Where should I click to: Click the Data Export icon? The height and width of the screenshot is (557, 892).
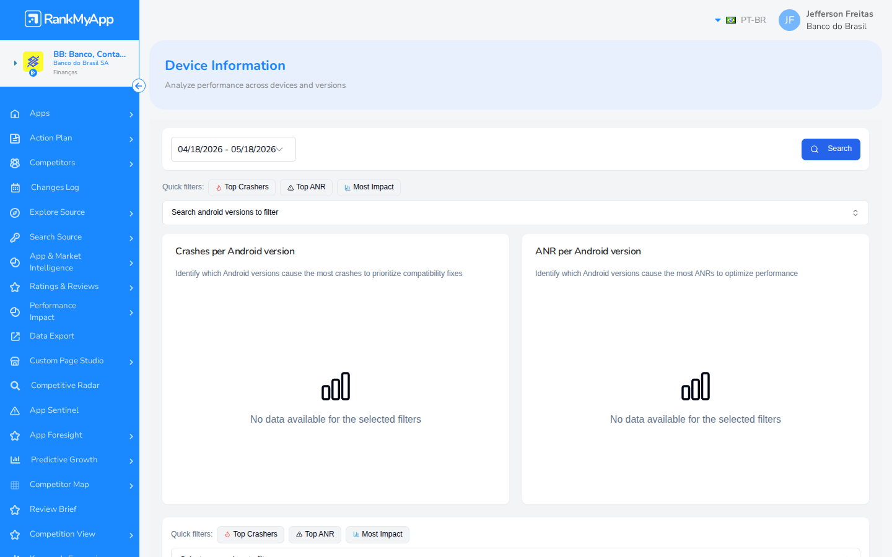[15, 336]
